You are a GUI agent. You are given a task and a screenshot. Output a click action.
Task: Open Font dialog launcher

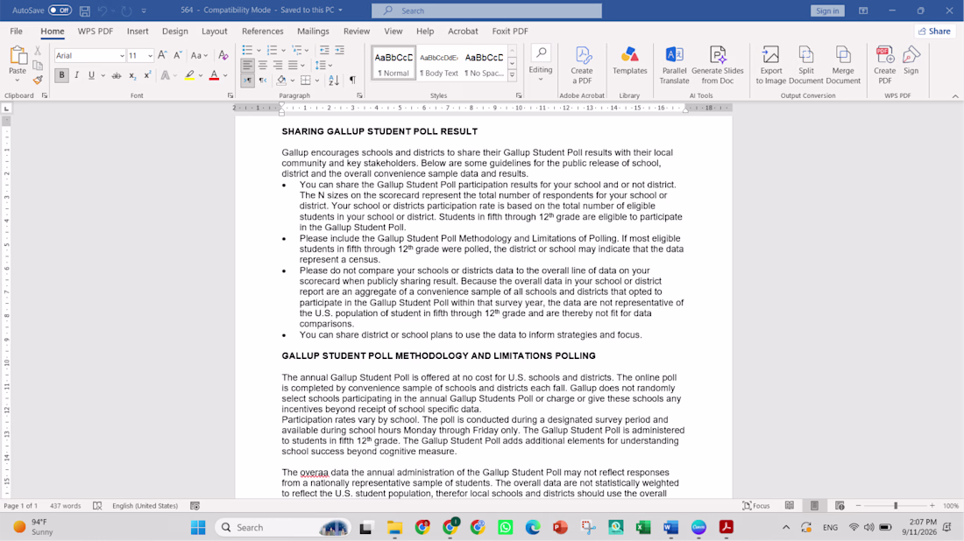pos(230,95)
